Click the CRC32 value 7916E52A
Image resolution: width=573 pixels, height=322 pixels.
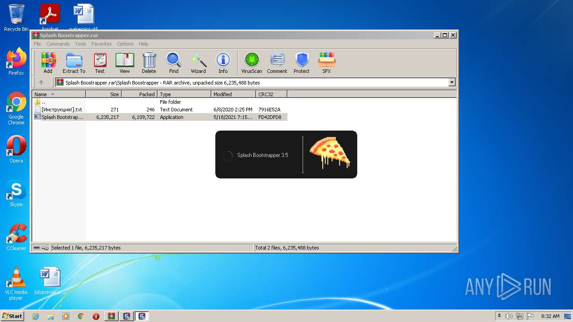click(269, 110)
